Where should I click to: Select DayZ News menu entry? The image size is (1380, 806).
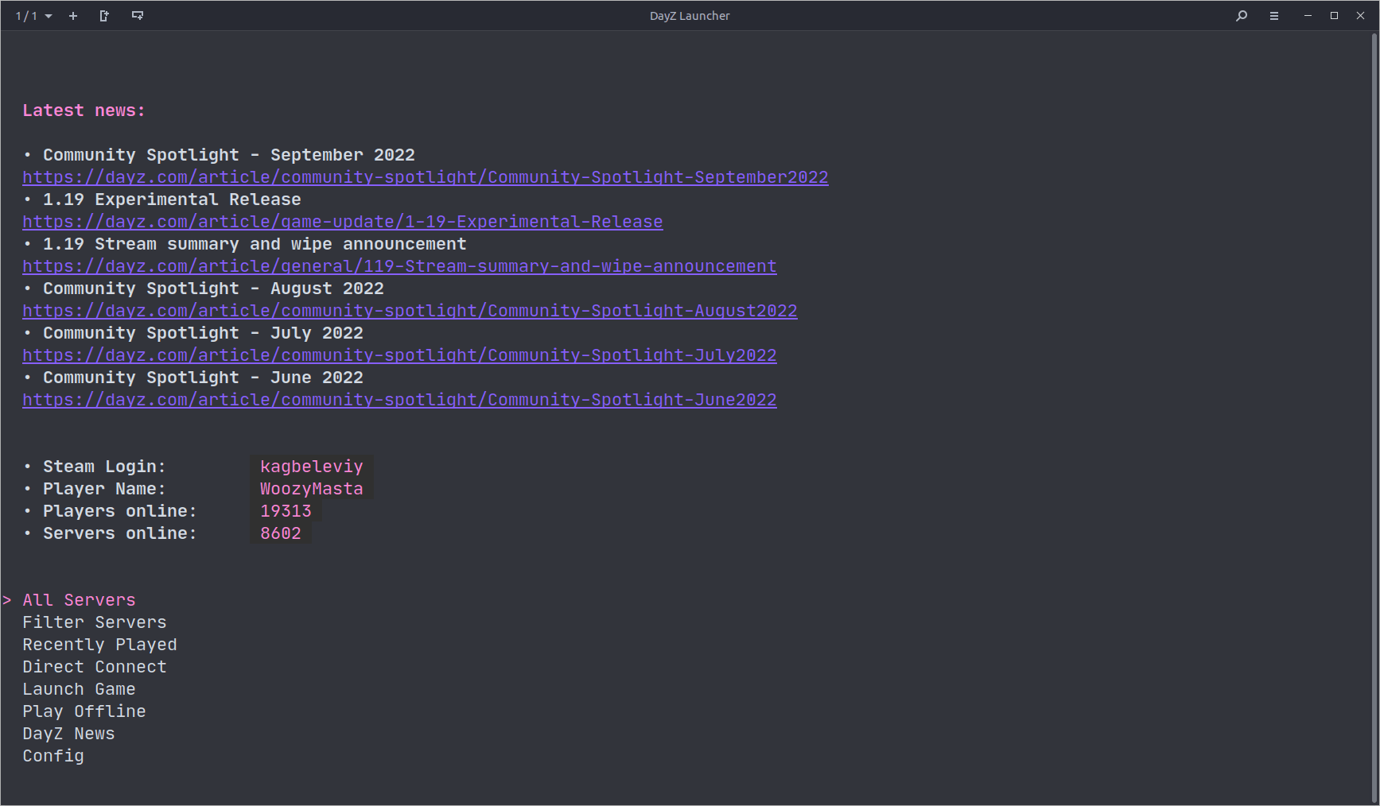click(x=68, y=734)
